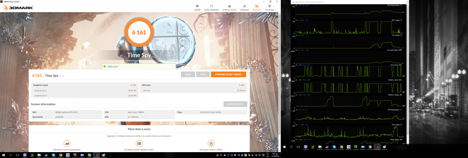Click the Hardware monitoring graphs icon
The height and width of the screenshot is (158, 468).
point(67,144)
